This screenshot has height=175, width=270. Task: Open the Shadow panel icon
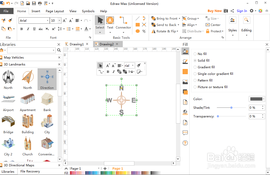(185, 92)
